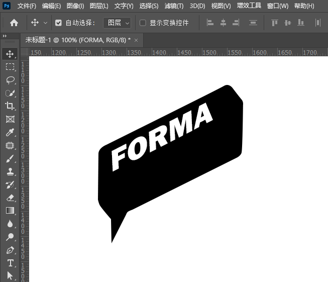Click the Home icon in options bar

(14, 23)
